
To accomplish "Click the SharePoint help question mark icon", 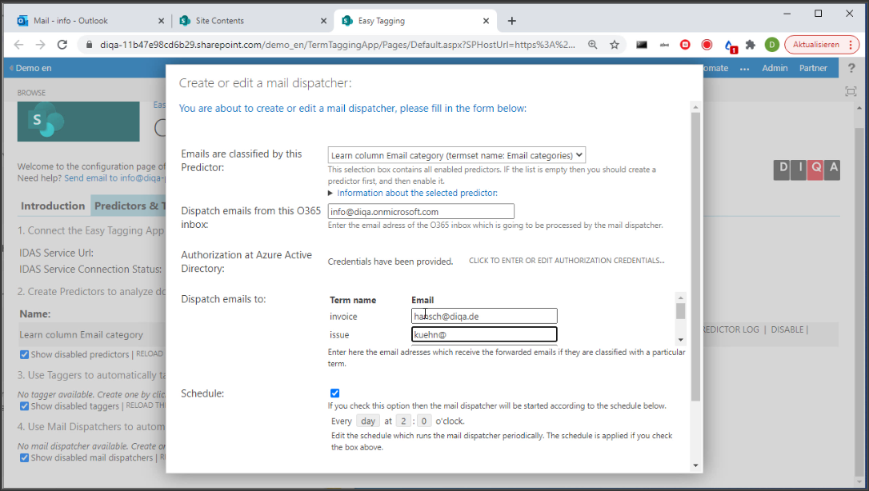I will (851, 68).
